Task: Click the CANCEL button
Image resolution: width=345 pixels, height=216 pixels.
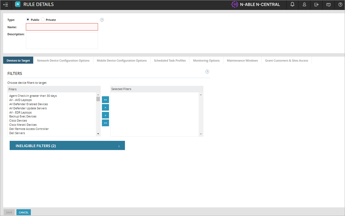Action: (x=23, y=212)
